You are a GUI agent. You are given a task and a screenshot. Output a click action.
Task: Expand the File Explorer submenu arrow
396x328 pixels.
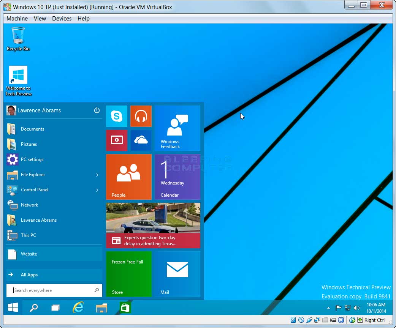[x=97, y=175]
